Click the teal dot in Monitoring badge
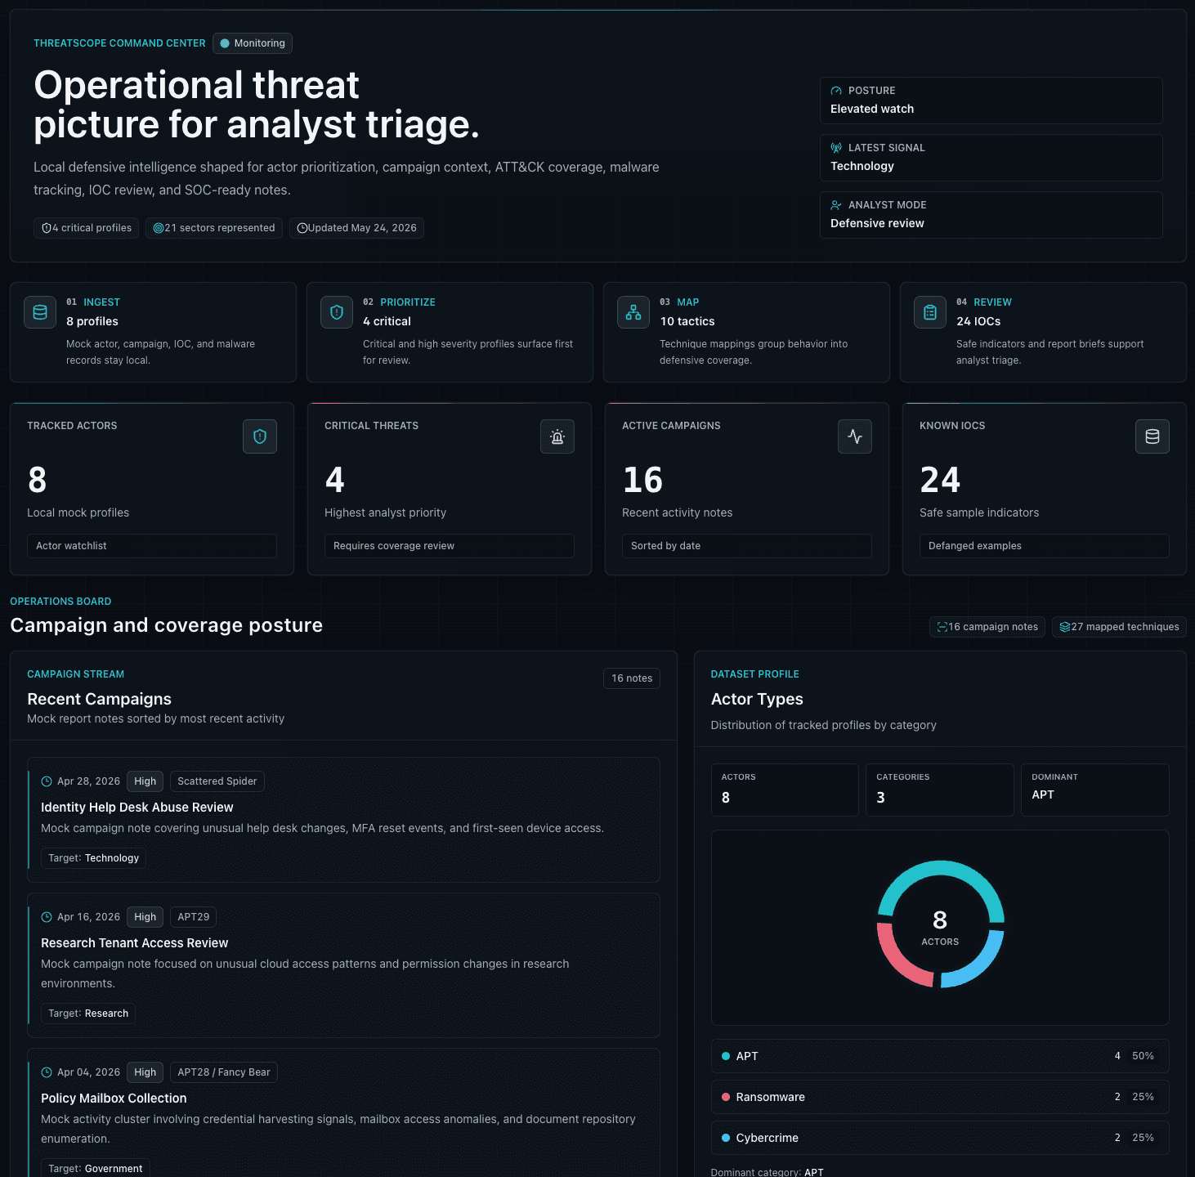The height and width of the screenshot is (1177, 1195). [225, 43]
